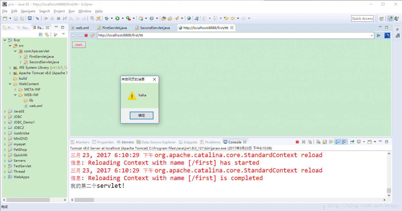This screenshot has width=402, height=211.
Task: Click Link with Editor in Package Explorer
Action: pos(47,34)
